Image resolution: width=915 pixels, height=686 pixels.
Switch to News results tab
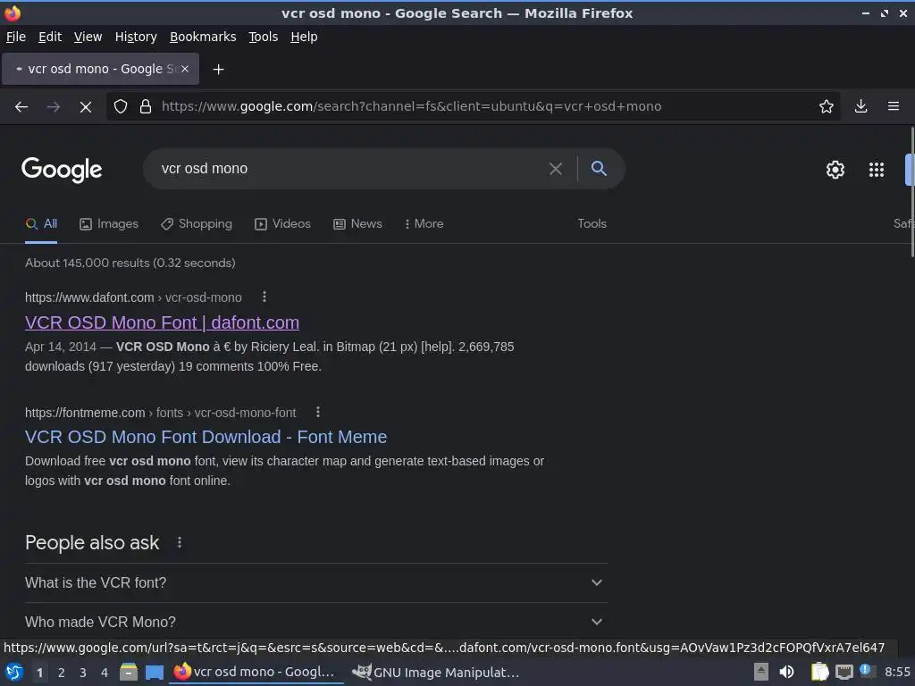[357, 224]
